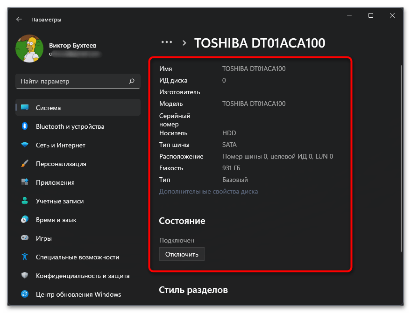
Task: Click the Bluetooth icon in sidebar
Action: tap(25, 126)
